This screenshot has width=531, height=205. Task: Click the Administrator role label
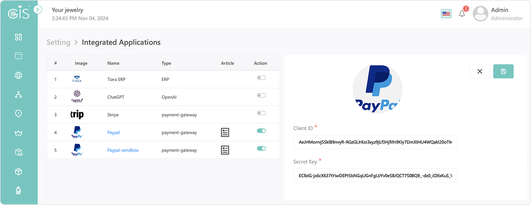pyautogui.click(x=507, y=19)
